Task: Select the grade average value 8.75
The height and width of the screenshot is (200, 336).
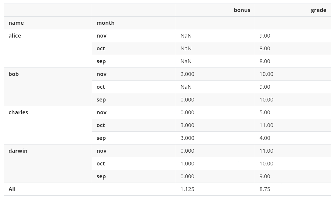Action: coord(265,189)
